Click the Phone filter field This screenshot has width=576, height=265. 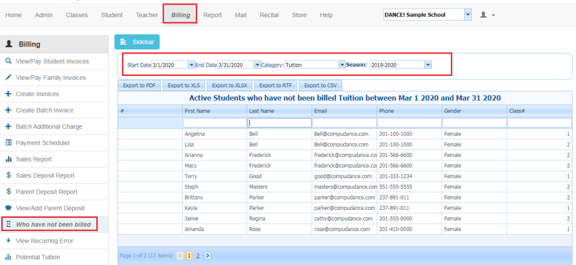click(409, 123)
